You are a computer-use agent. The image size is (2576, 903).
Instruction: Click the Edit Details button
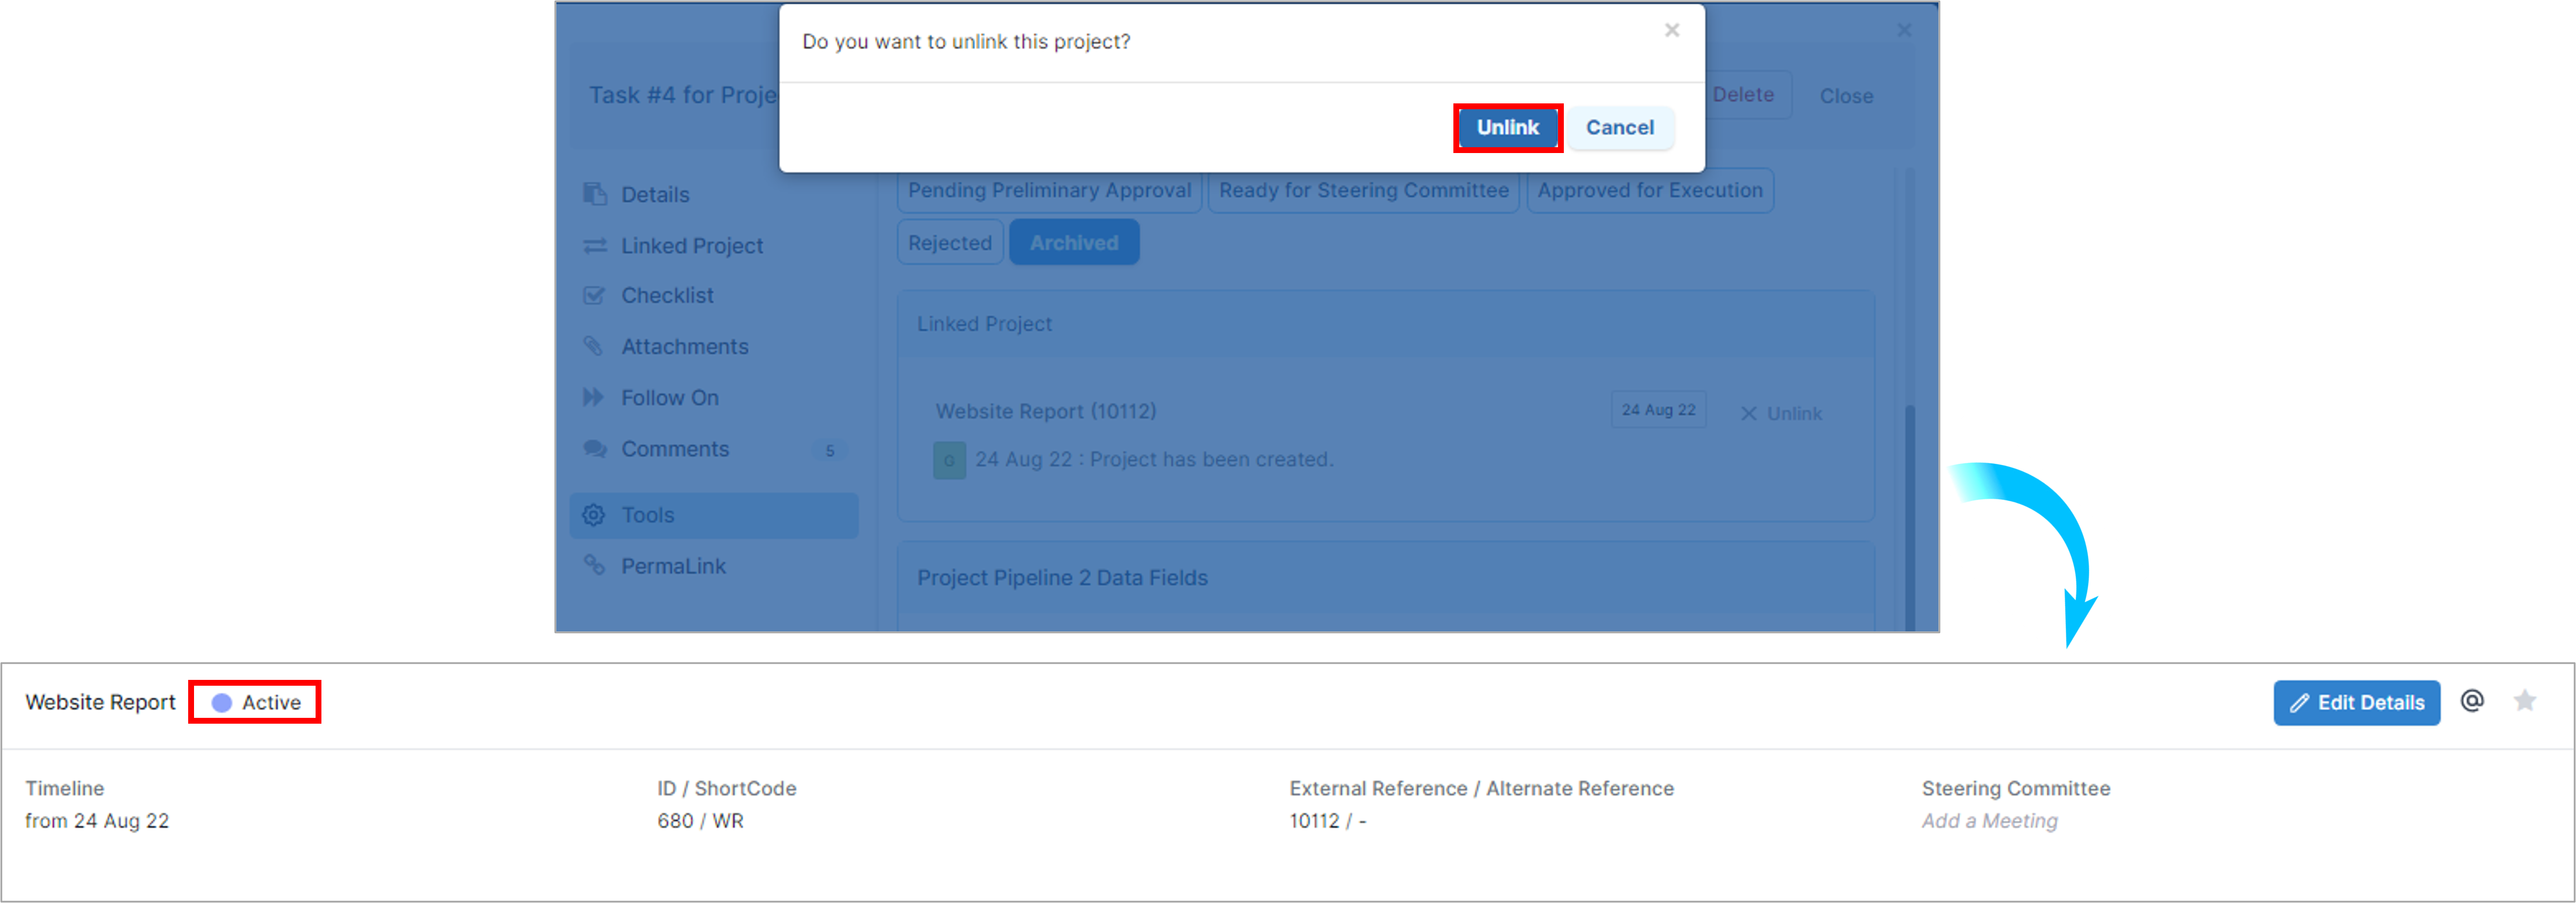pos(2356,703)
